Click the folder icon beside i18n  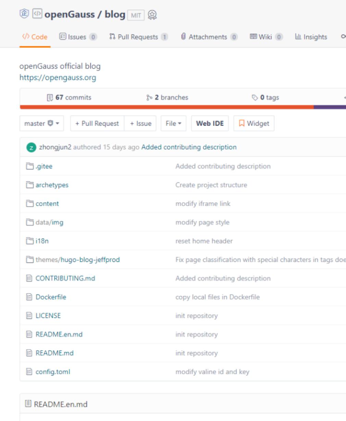29,241
